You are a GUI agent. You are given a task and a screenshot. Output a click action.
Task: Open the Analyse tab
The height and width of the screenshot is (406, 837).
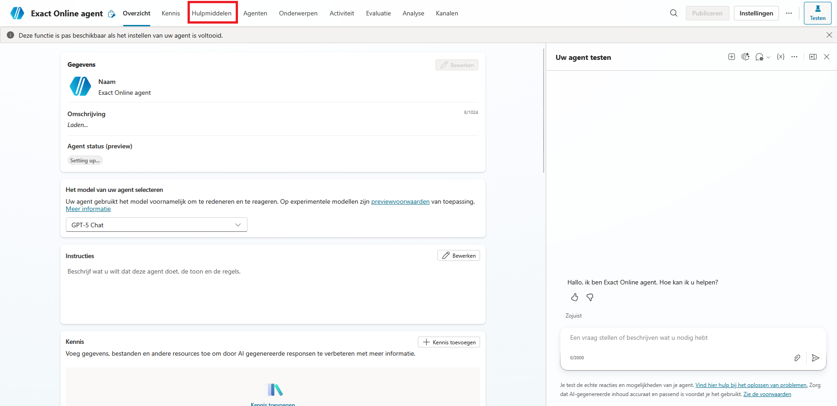point(413,13)
